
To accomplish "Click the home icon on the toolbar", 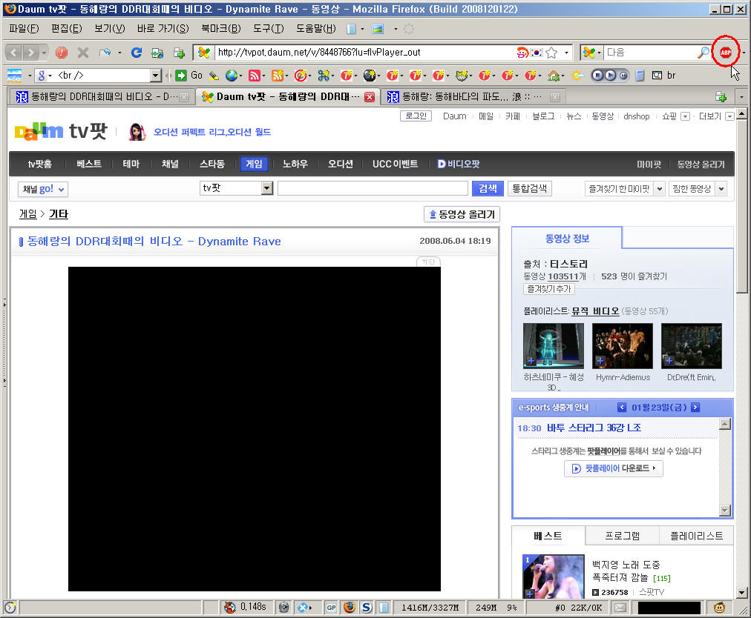I will (x=554, y=75).
